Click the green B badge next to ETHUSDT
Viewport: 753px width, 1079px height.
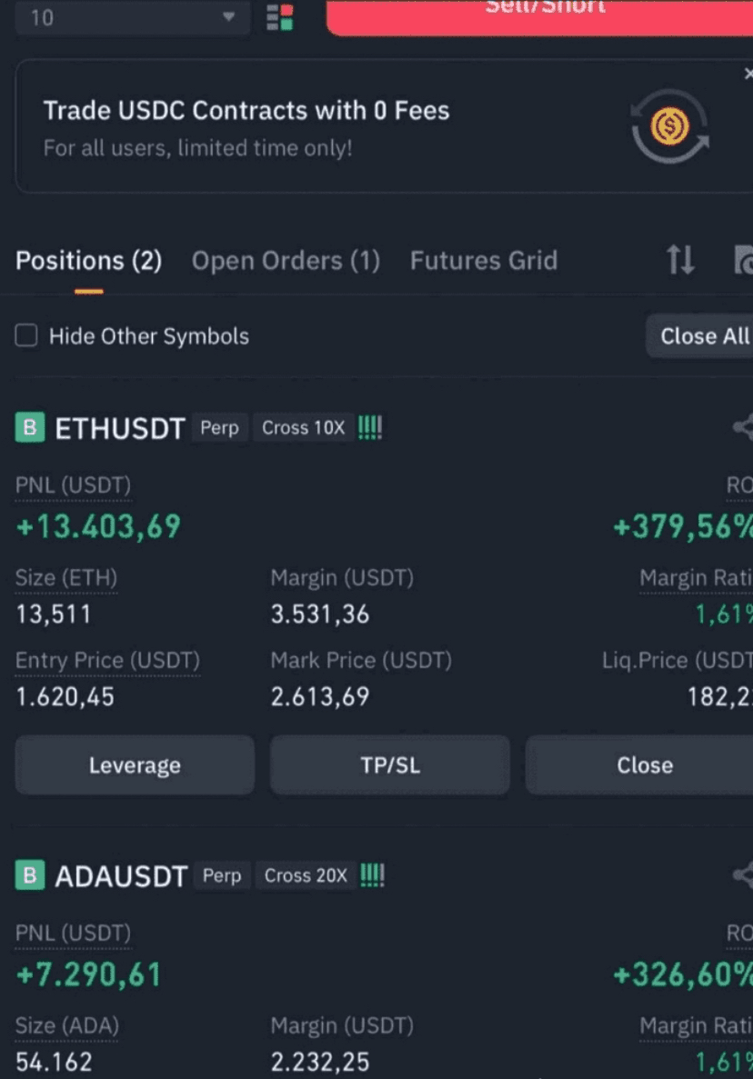coord(30,427)
